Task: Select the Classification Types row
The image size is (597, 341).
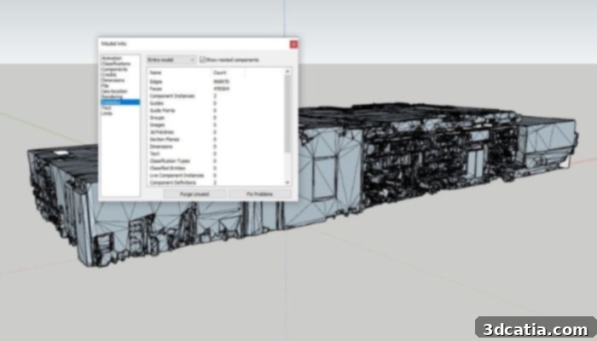Action: 216,161
